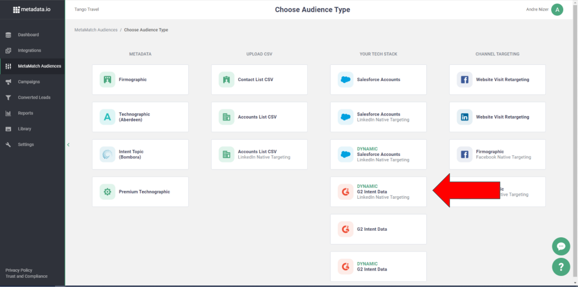The image size is (578, 287).
Task: Open Library from the sidebar menu
Action: [x=25, y=129]
